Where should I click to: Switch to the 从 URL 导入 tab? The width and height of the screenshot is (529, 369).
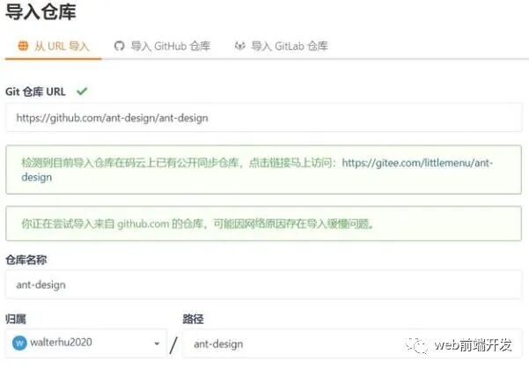coord(54,47)
